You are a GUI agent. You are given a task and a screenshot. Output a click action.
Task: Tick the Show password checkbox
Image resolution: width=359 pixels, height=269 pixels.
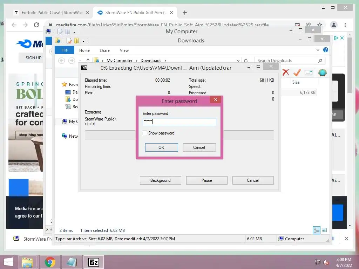click(x=145, y=133)
